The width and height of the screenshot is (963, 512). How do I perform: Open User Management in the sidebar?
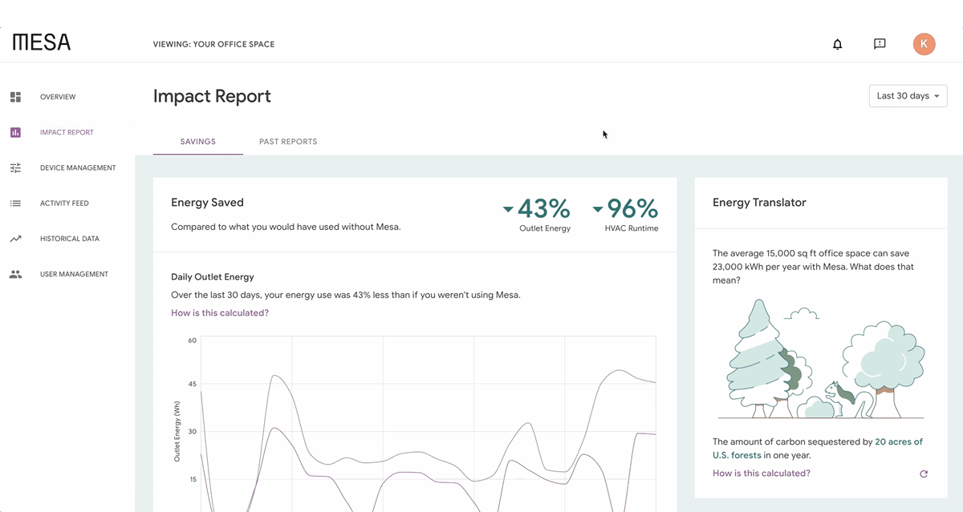click(74, 274)
